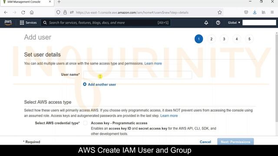This screenshot has height=156, width=278.
Task: Click the Next: Permissions button
Action: pos(235,142)
